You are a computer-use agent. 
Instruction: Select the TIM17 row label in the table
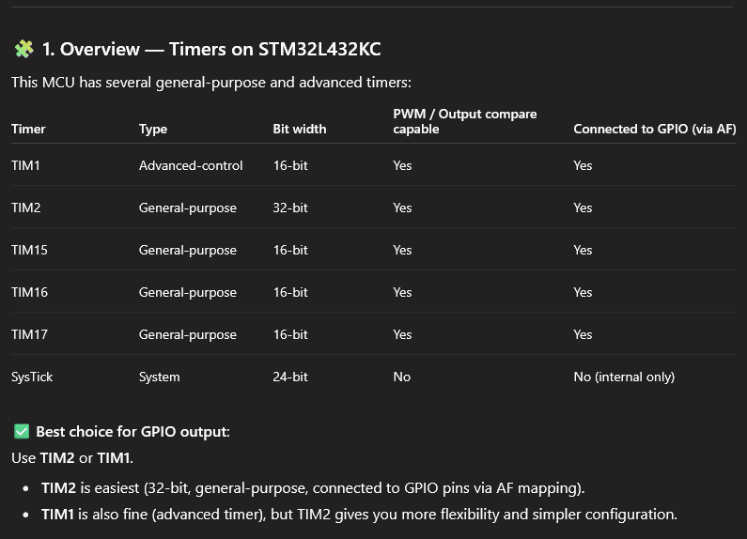[x=29, y=334]
